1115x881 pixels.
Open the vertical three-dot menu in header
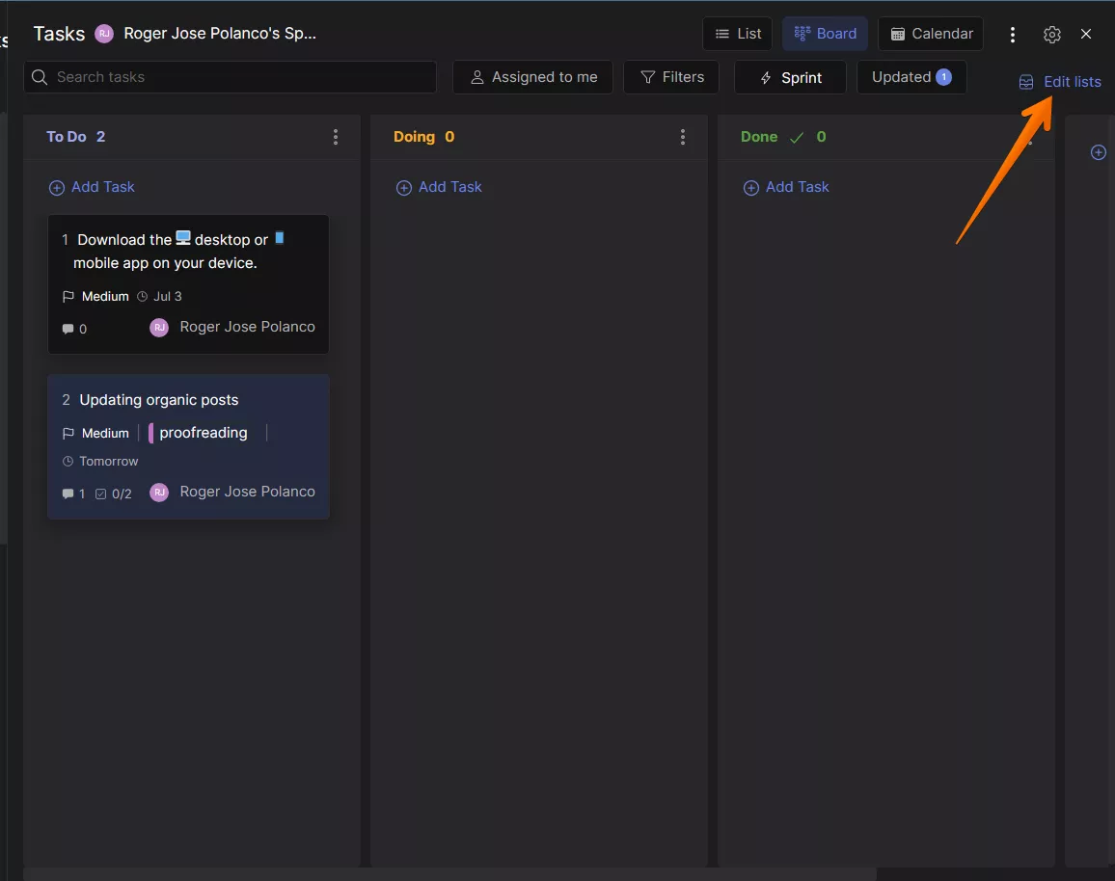(x=1012, y=35)
